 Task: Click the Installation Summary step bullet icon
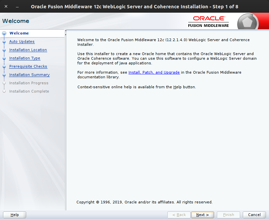[x=4, y=75]
